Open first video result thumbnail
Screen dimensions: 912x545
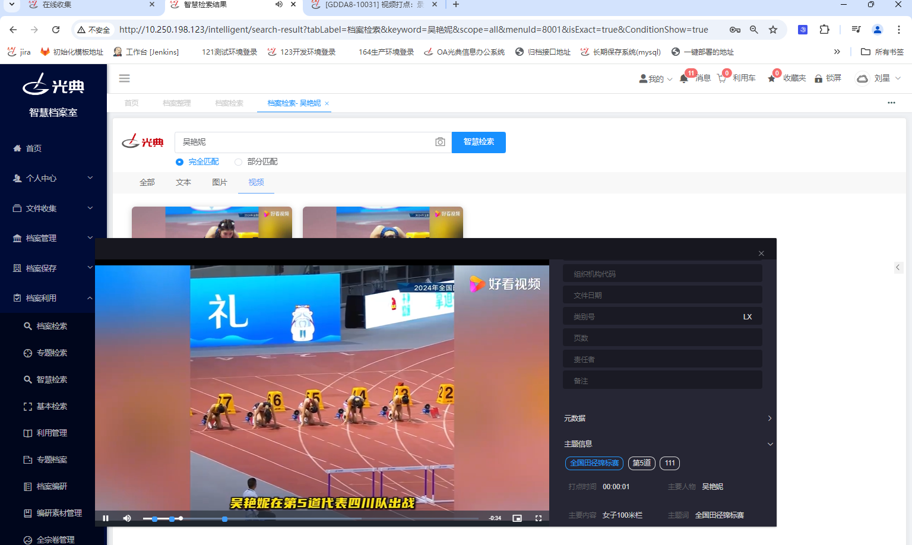coord(212,223)
